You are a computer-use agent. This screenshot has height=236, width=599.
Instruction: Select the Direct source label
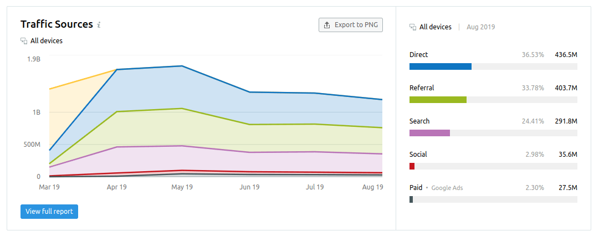[419, 55]
